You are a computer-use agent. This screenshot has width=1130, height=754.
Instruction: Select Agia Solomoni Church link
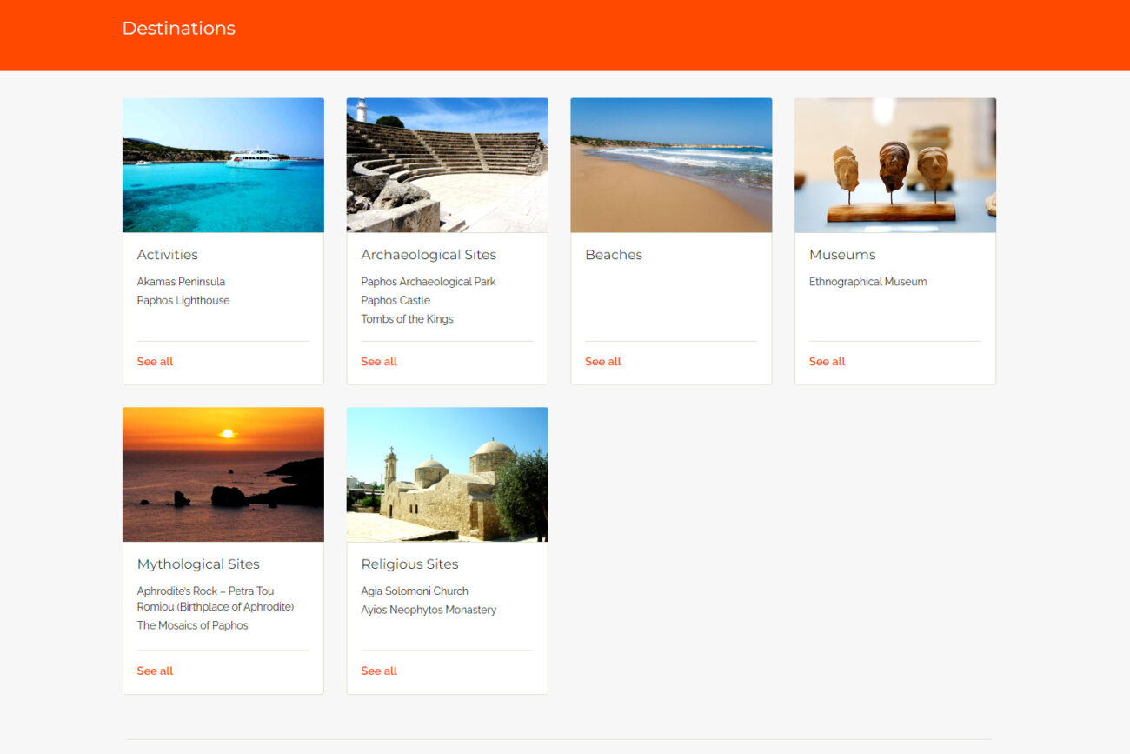[414, 591]
